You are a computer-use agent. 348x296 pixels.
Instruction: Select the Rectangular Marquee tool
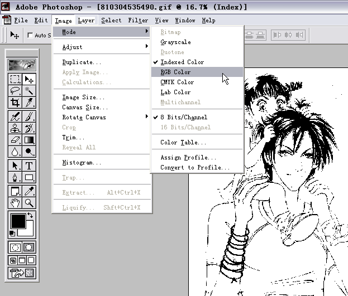pyautogui.click(x=15, y=79)
